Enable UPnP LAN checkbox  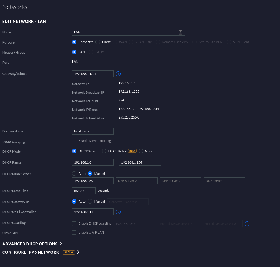point(74,232)
